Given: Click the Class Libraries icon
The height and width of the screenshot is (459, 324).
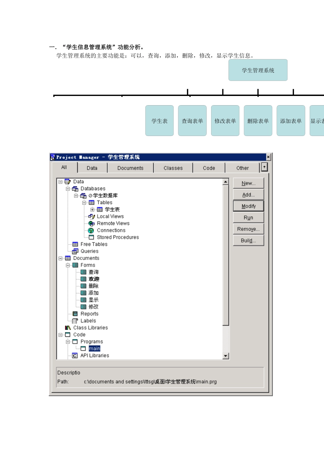Looking at the screenshot, I should click(x=68, y=328).
